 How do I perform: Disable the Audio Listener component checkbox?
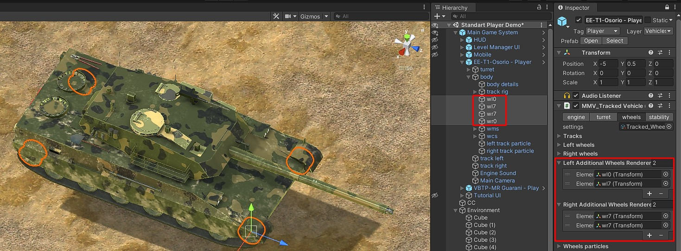576,96
